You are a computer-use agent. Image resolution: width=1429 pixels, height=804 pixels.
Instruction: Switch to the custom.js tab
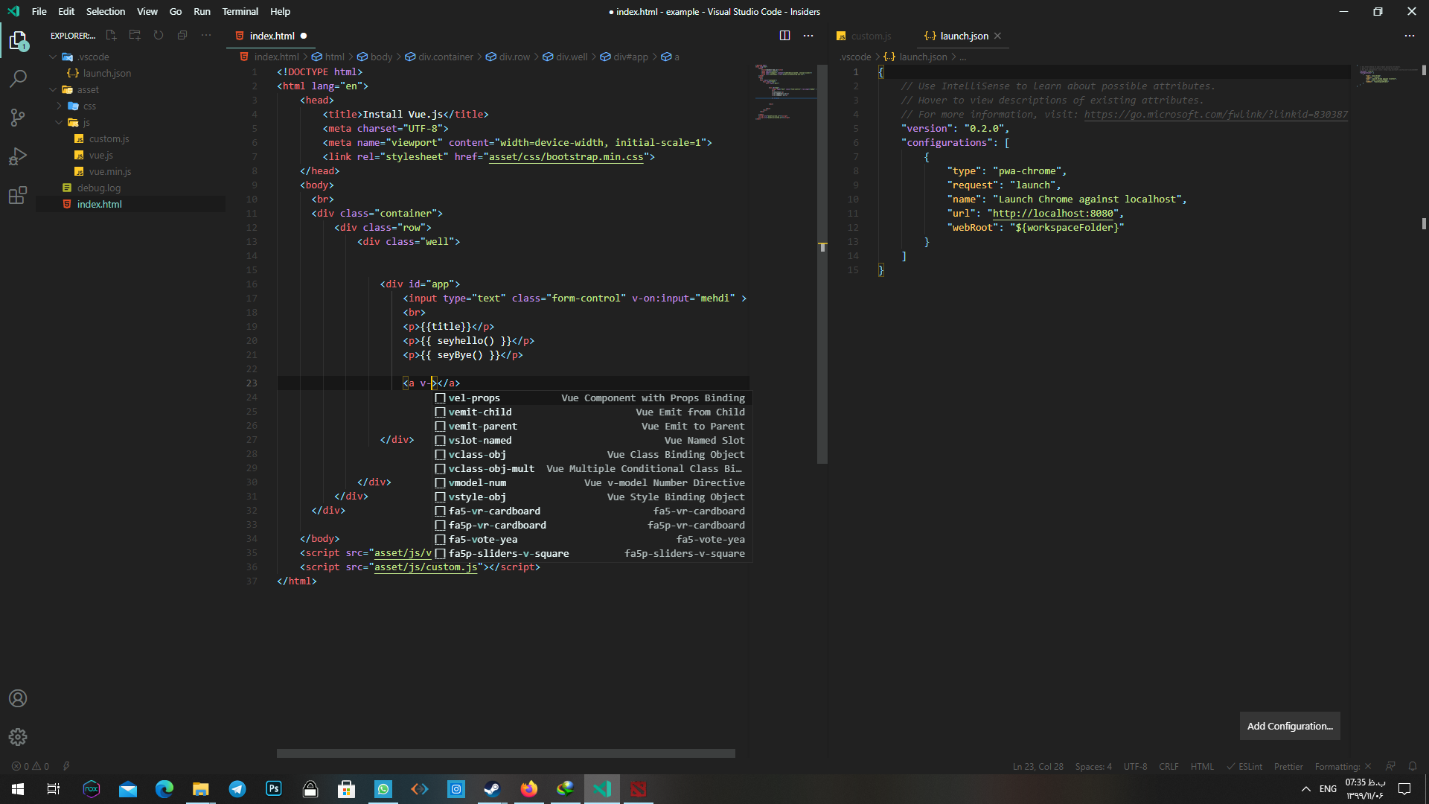(869, 36)
